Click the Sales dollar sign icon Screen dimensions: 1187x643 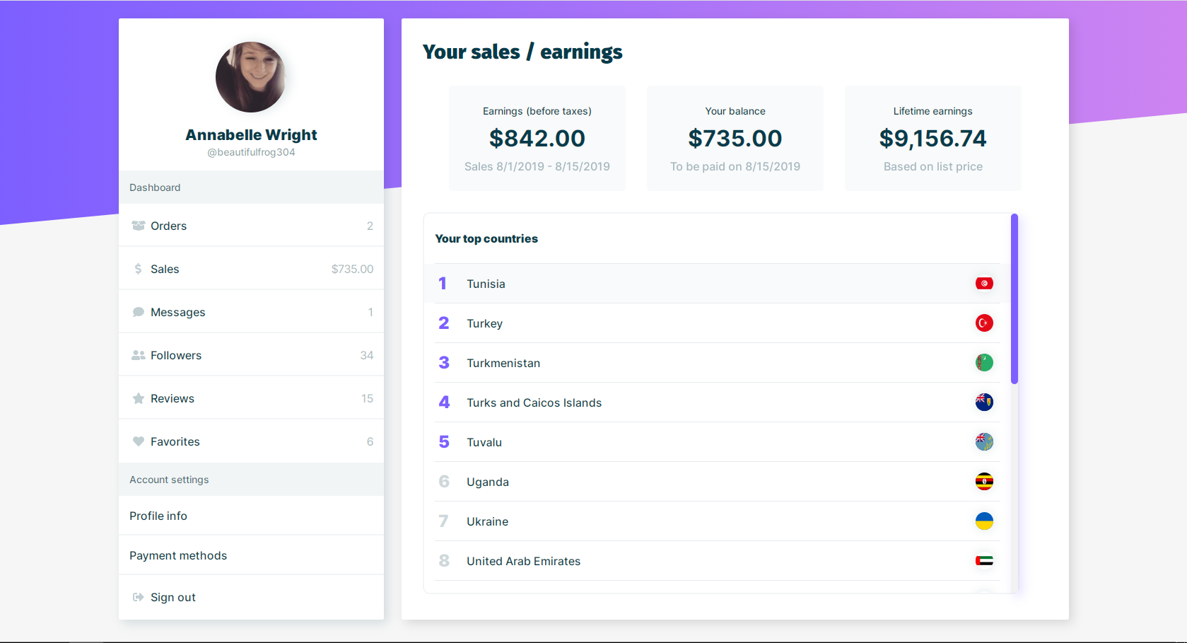click(x=138, y=269)
